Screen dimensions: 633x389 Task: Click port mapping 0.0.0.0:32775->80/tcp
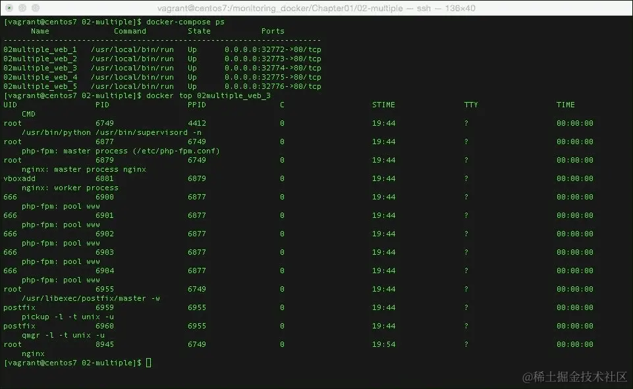pyautogui.click(x=273, y=77)
